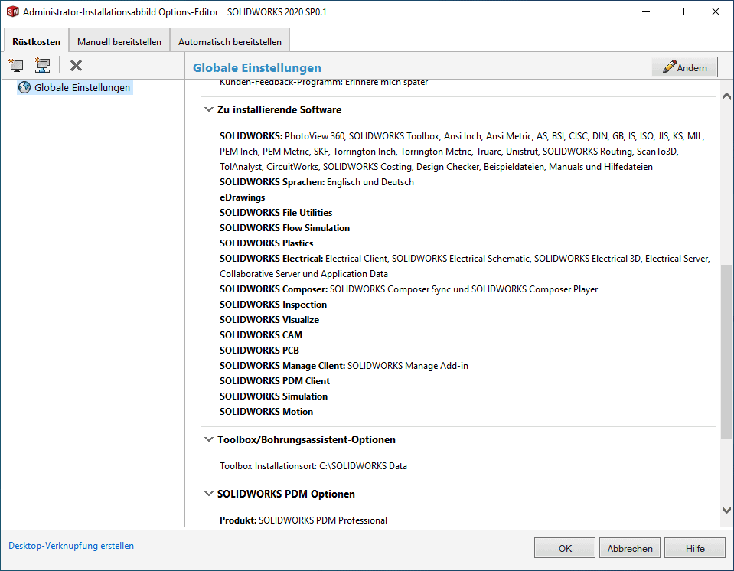Click the add group icon
Image resolution: width=734 pixels, height=571 pixels.
pos(43,66)
